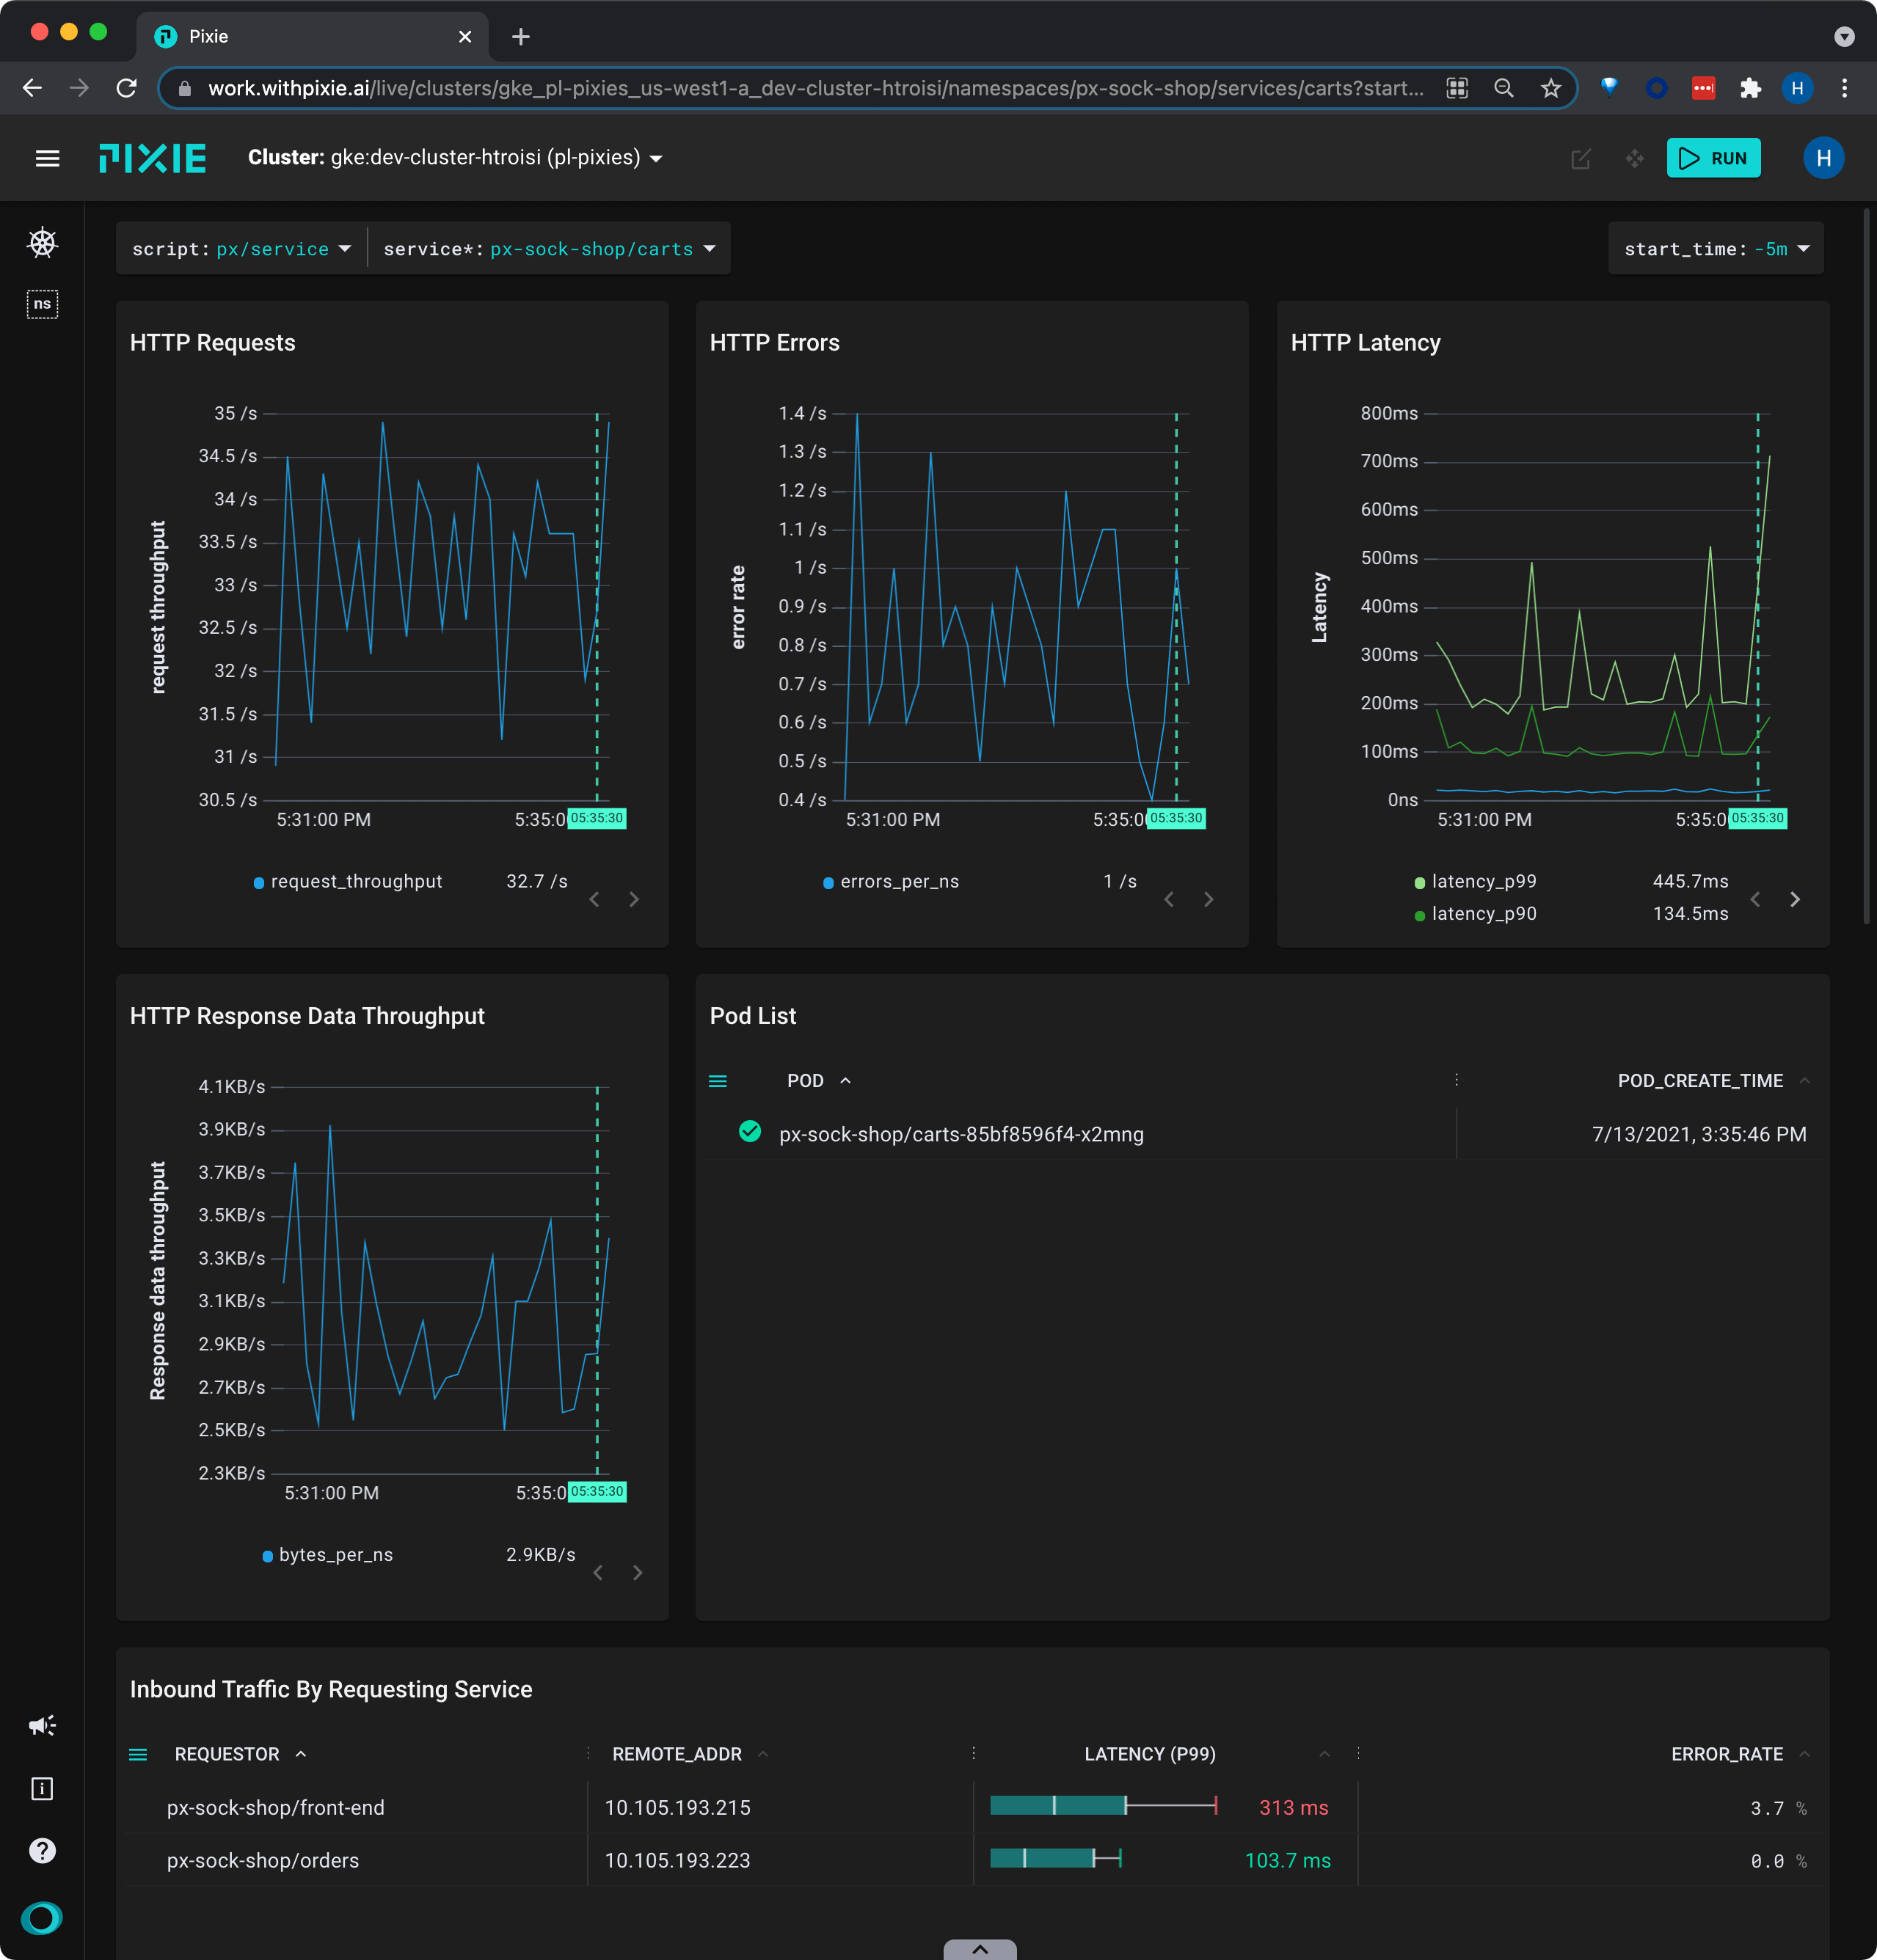
Task: Click the 05:35:30 time marker on HTTP Requests
Action: pos(597,818)
